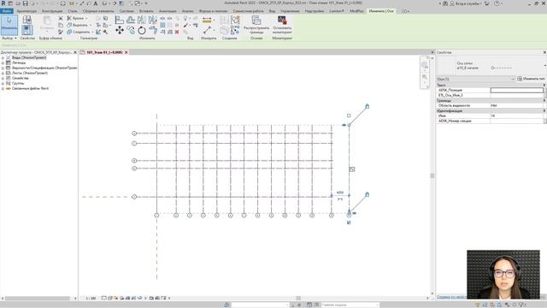Click Распространить границы (Propagate Extents) button
The height and width of the screenshot is (308, 547).
[256, 25]
